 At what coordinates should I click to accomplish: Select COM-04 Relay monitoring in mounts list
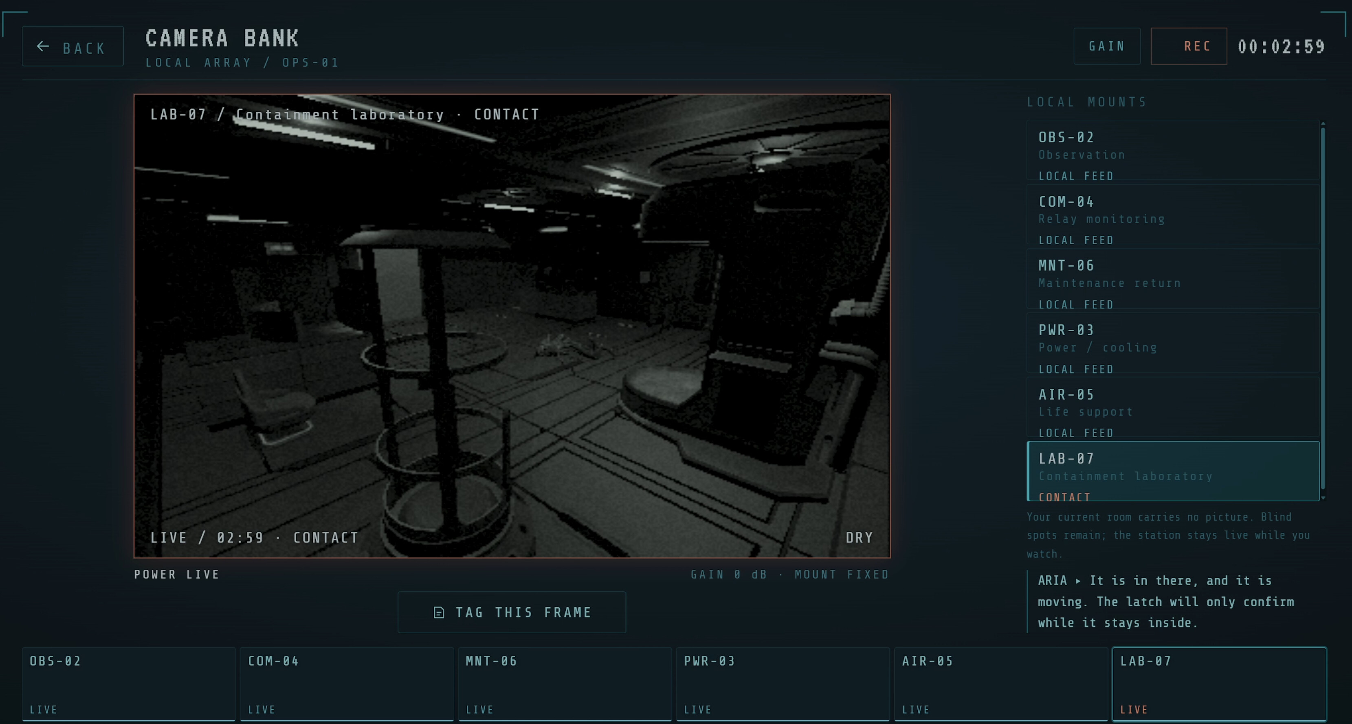pos(1173,214)
